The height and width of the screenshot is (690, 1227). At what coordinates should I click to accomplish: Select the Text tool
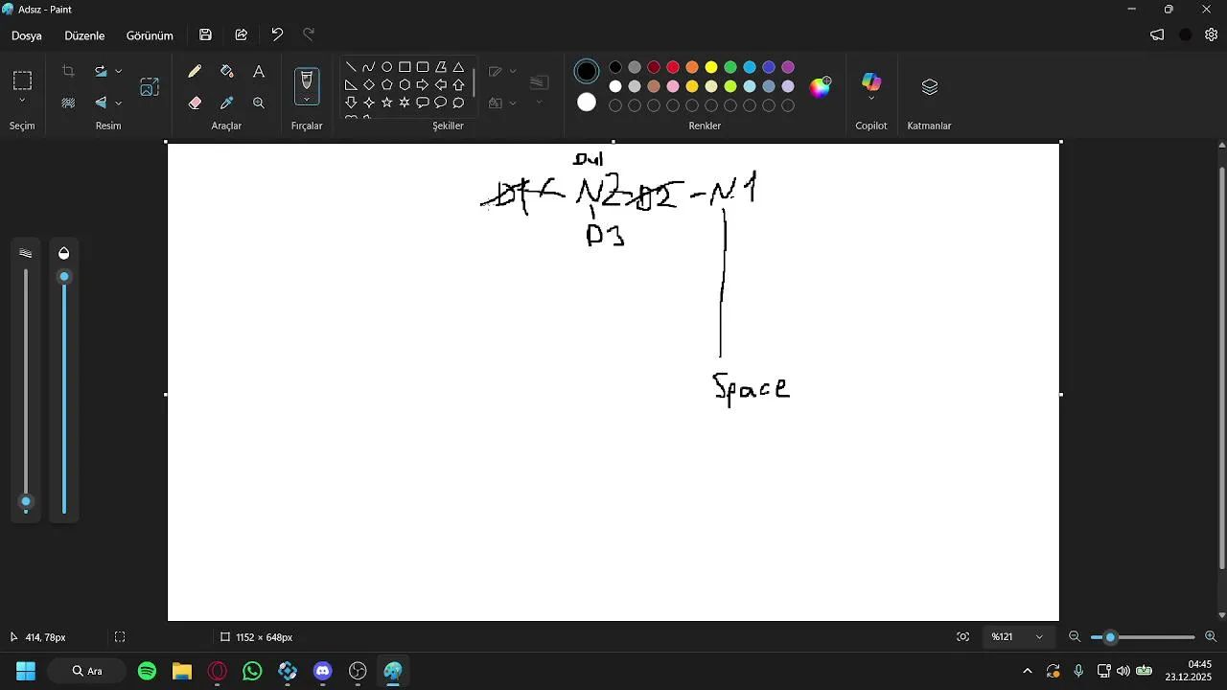click(259, 71)
